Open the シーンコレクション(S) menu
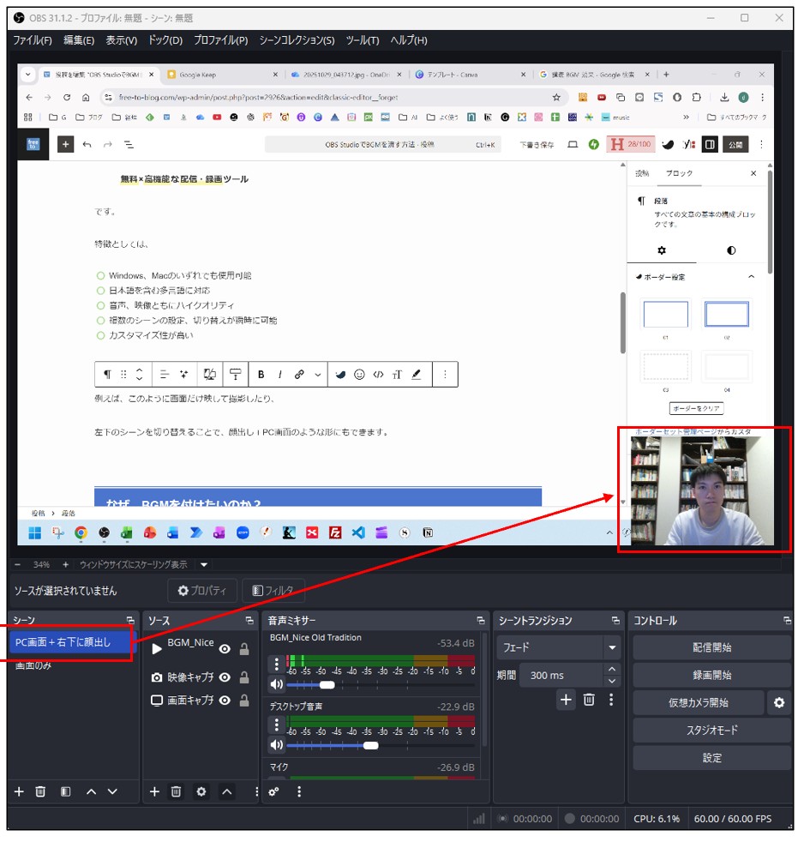This screenshot has height=842, width=804. [297, 40]
